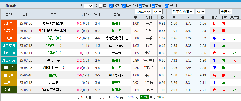This screenshot has width=241, height=101.
Task: Uncheck the 塞浦甲 filter checkbox
Action: (153, 6)
